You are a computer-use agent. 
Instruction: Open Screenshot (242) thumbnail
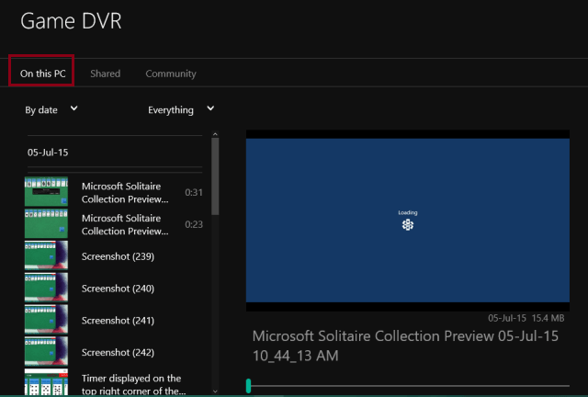tap(46, 351)
